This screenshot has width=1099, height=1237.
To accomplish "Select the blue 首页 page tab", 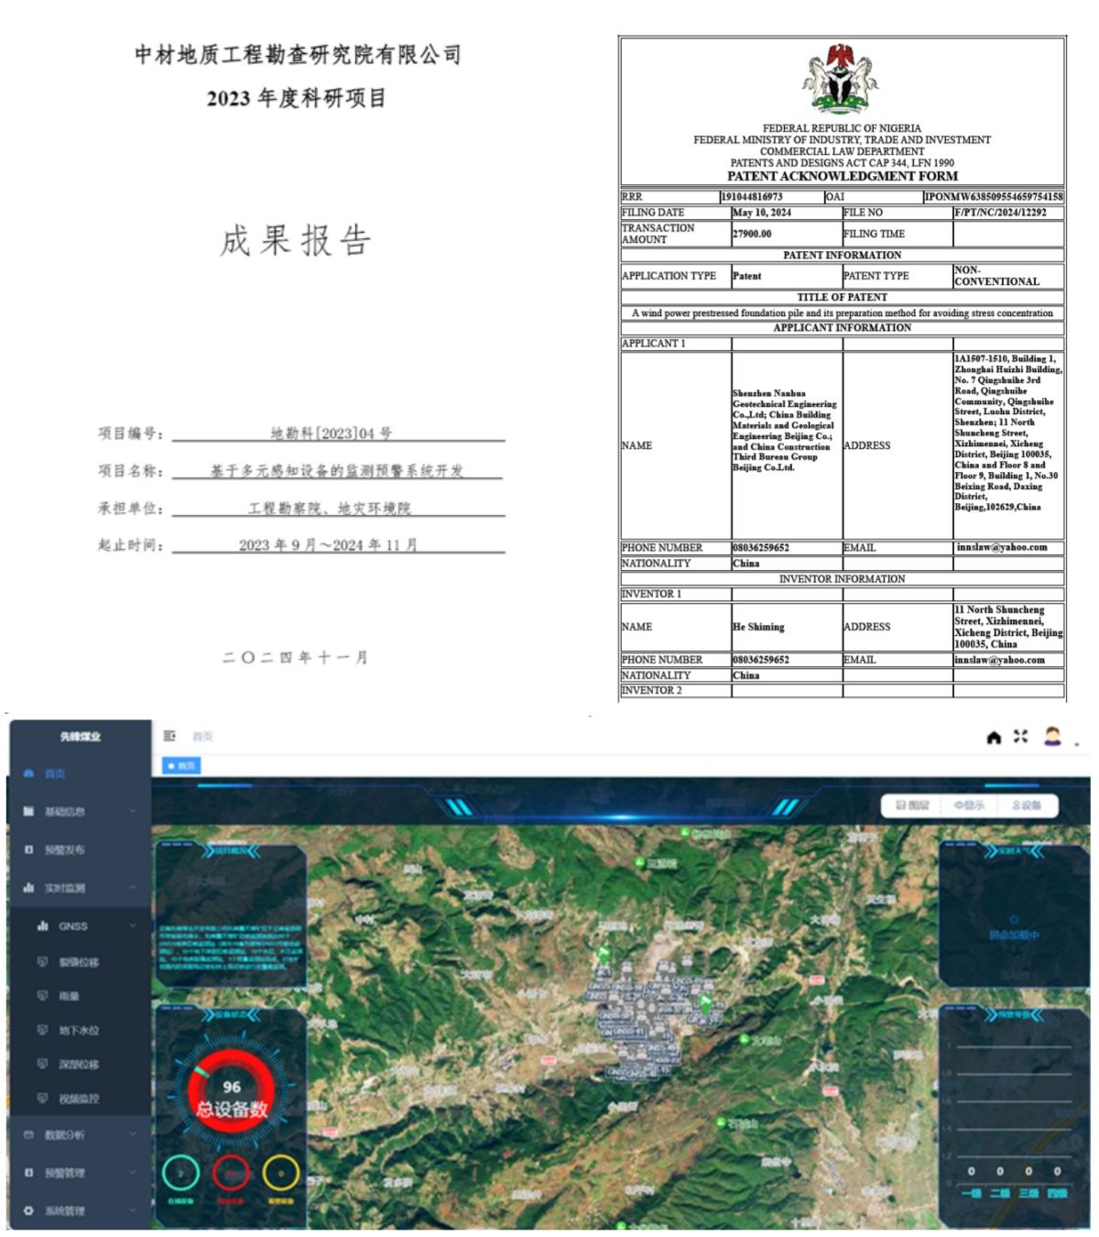I will (x=181, y=766).
